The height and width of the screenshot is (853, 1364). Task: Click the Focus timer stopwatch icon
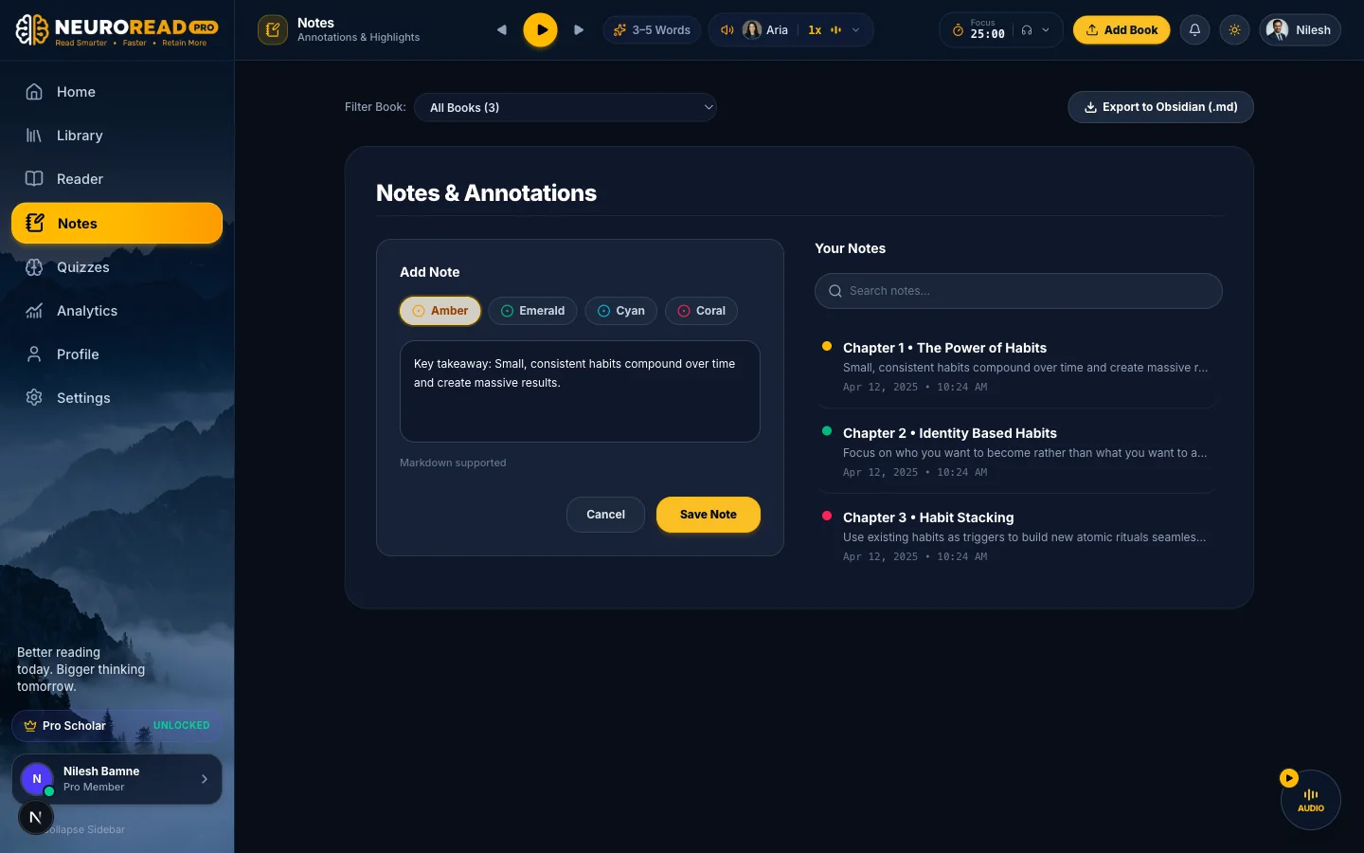[958, 30]
